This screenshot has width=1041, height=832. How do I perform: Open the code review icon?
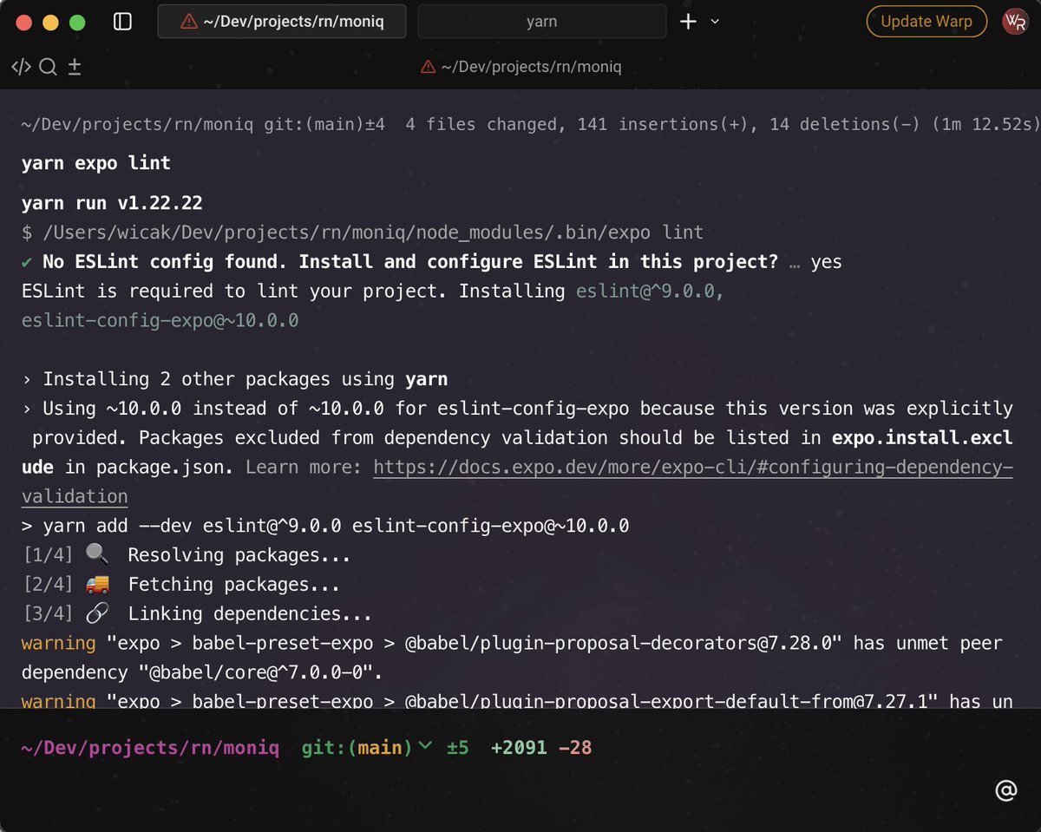21,67
